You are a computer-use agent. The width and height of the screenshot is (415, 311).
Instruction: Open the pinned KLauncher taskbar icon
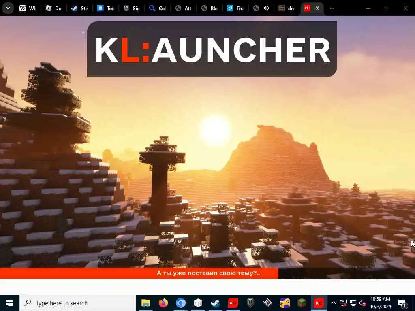[233, 303]
